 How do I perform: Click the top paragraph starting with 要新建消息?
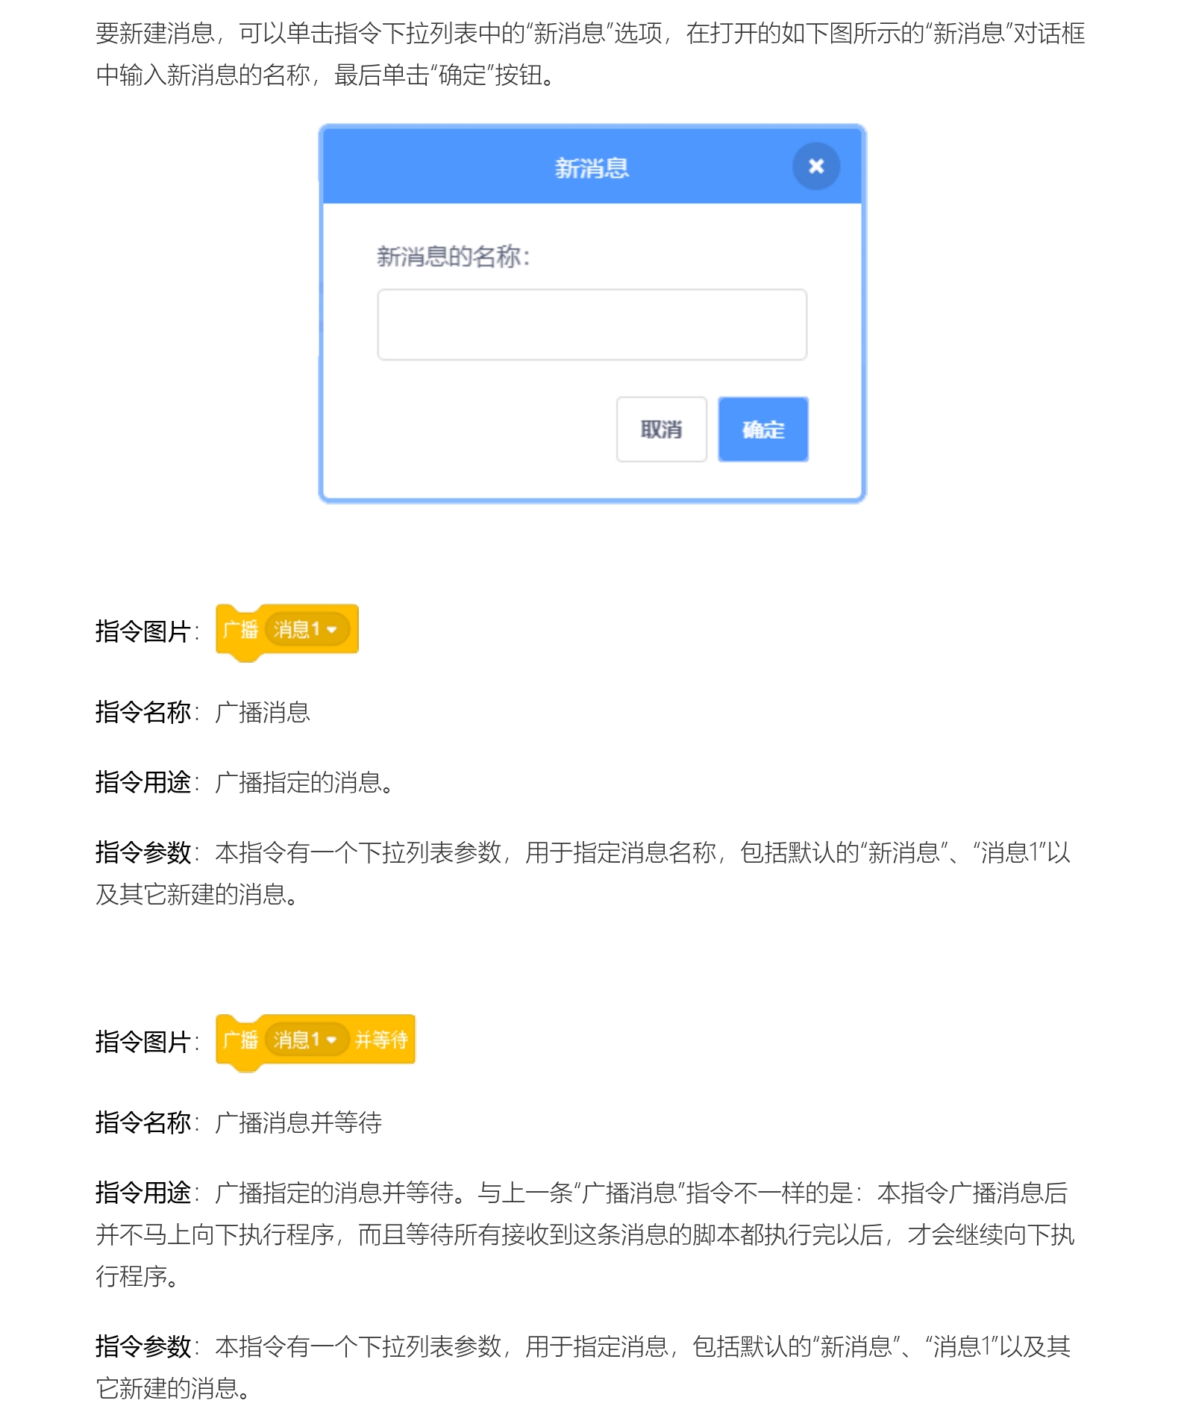point(590,54)
